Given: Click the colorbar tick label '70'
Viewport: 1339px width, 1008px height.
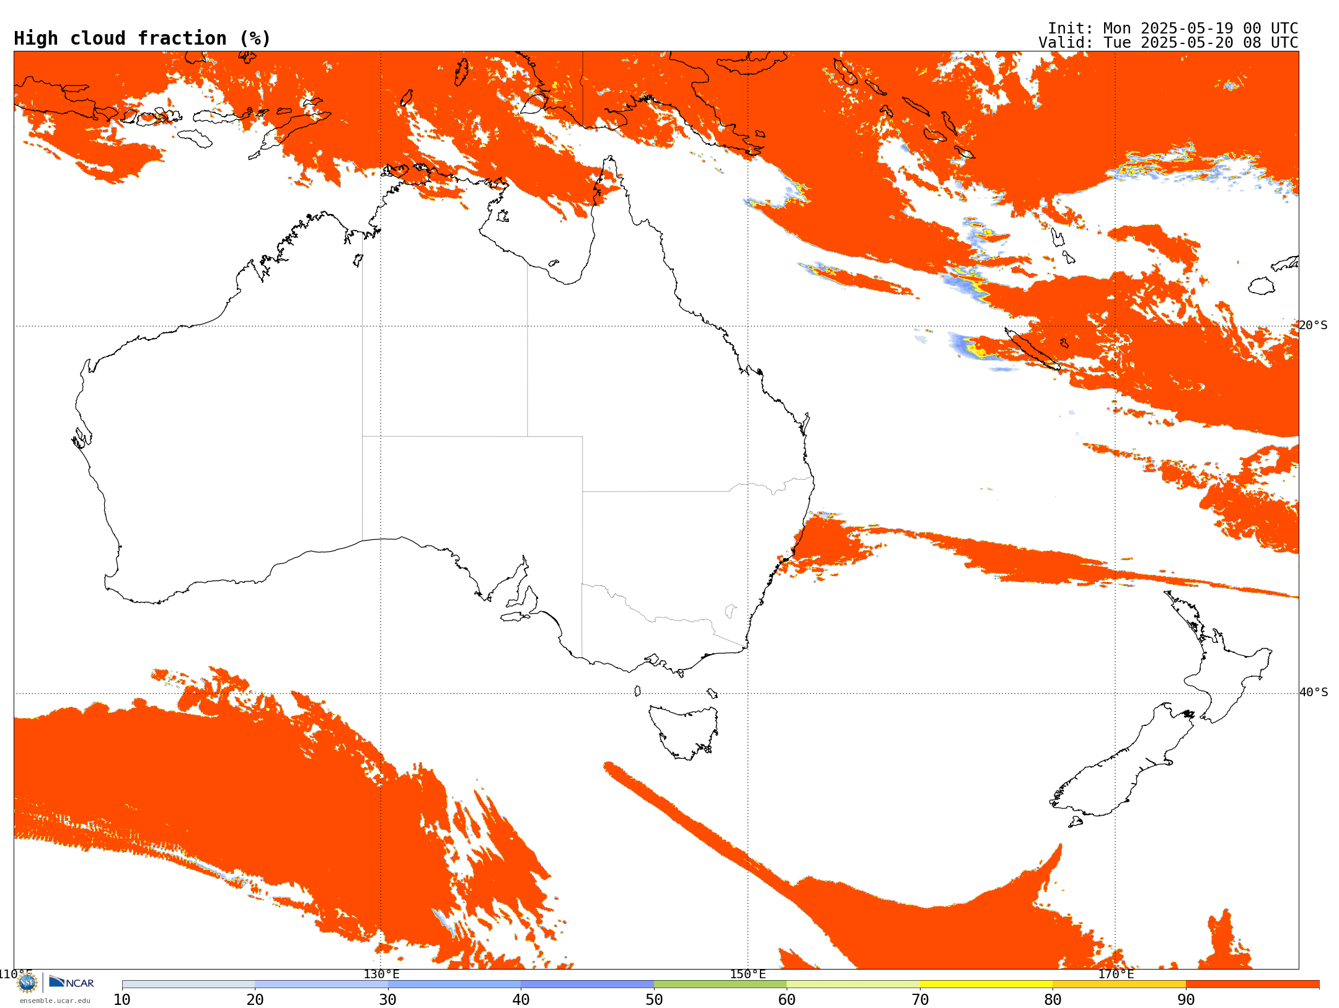Looking at the screenshot, I should pos(920,1000).
